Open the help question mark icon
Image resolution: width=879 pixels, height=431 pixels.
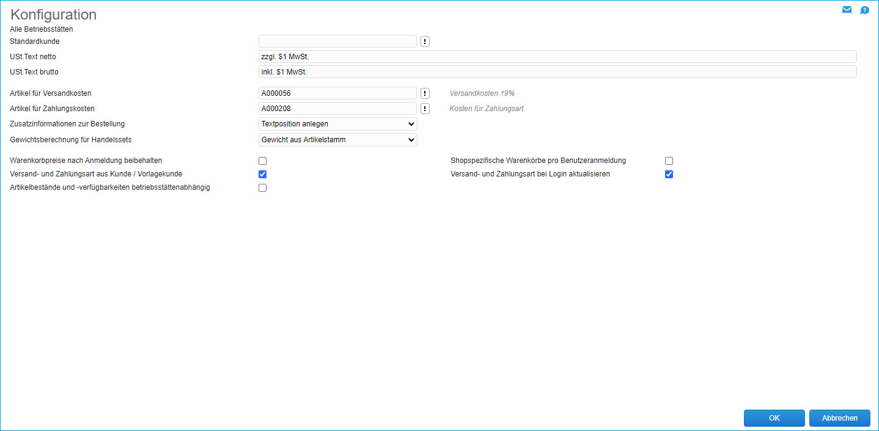[x=864, y=10]
